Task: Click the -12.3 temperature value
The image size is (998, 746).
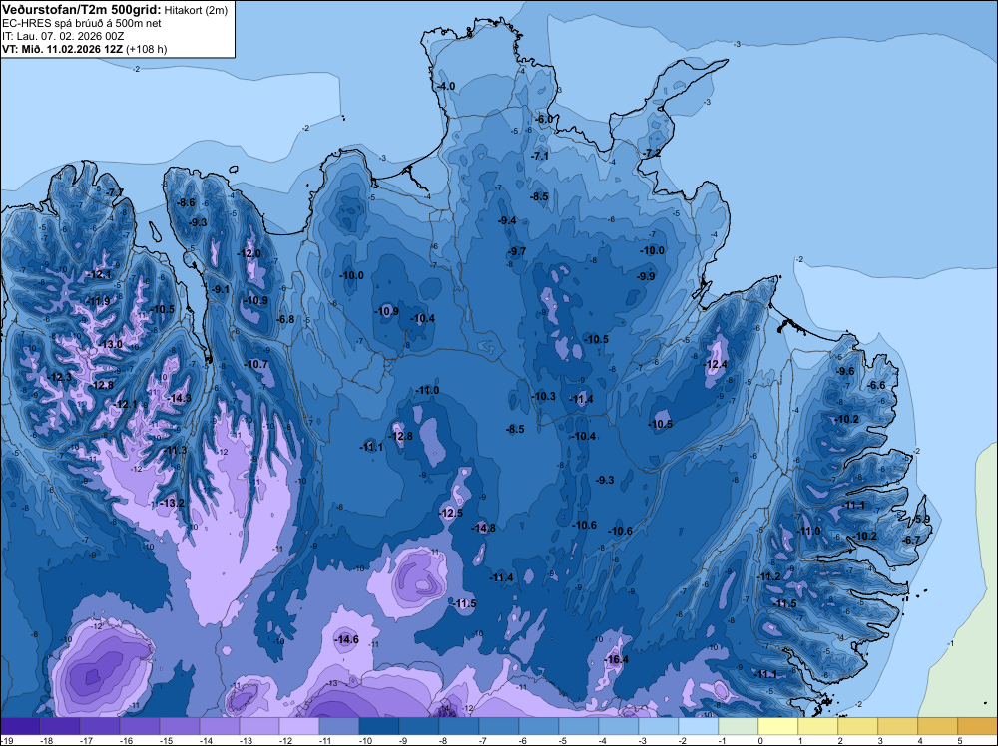Action: [x=60, y=377]
